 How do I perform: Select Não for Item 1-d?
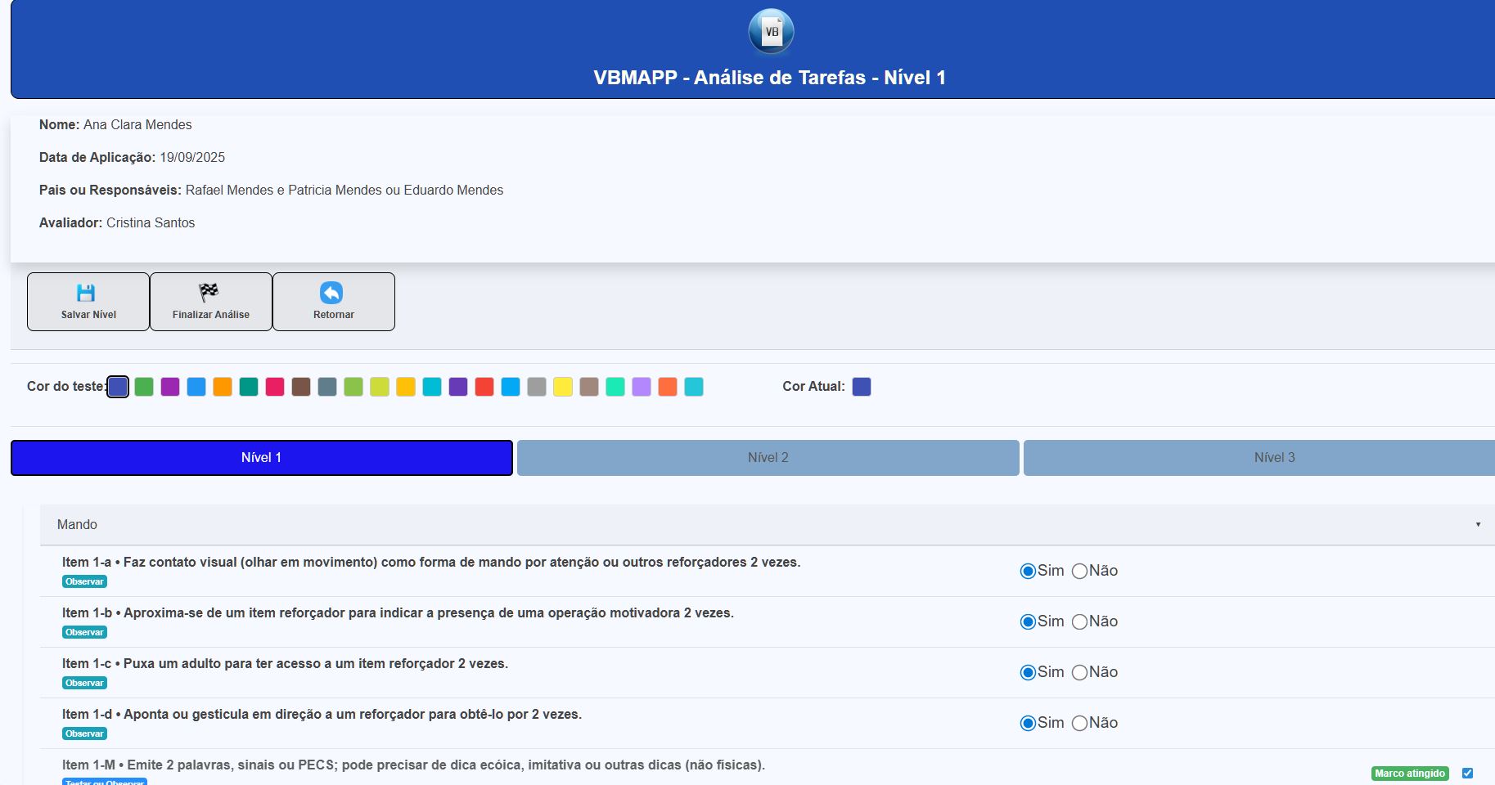(1079, 724)
